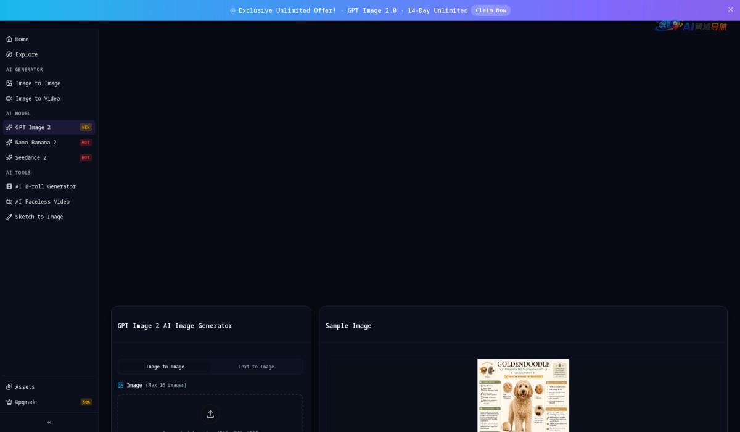740x432 pixels.
Task: Click the Seedance 2 sparkle icon
Action: 9,158
